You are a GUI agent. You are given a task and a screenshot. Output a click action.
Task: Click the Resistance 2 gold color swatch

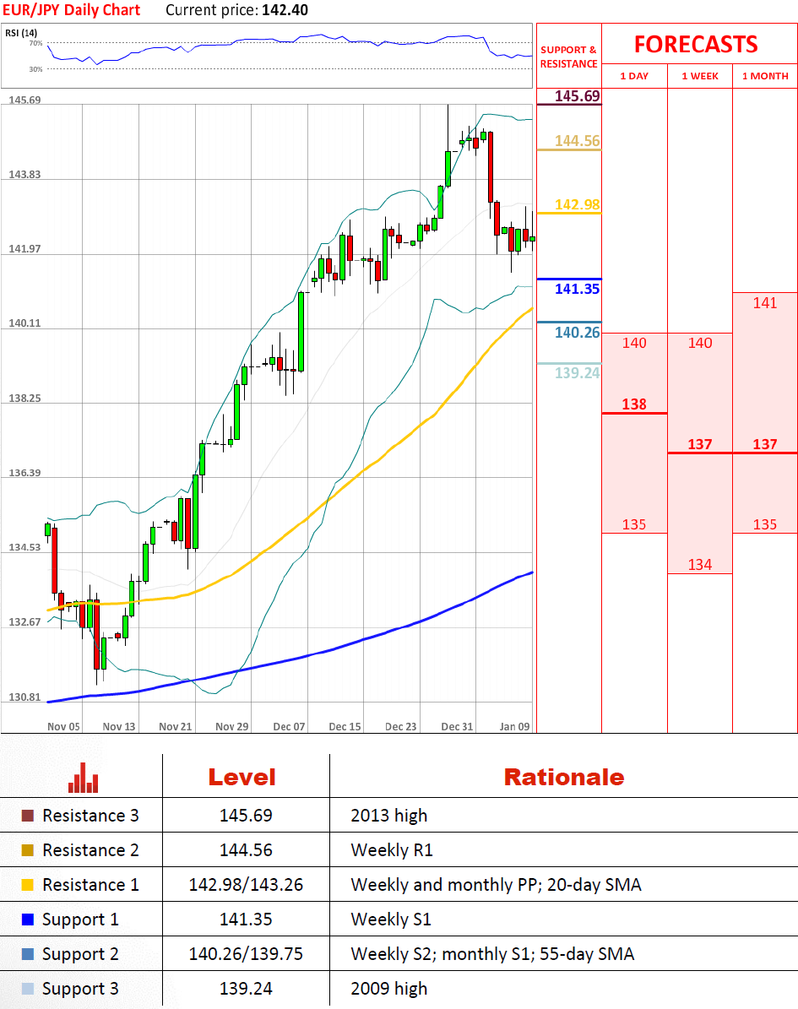28,850
